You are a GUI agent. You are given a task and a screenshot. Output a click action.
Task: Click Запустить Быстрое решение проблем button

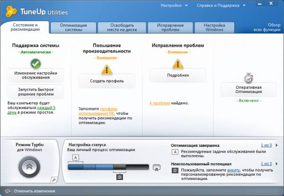coord(35,92)
